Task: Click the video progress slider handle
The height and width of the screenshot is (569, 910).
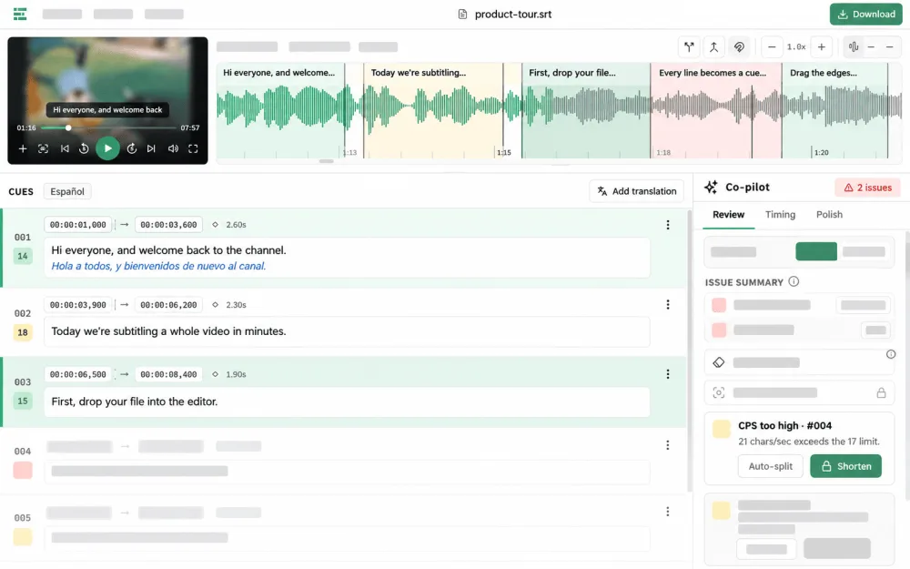Action: click(68, 127)
